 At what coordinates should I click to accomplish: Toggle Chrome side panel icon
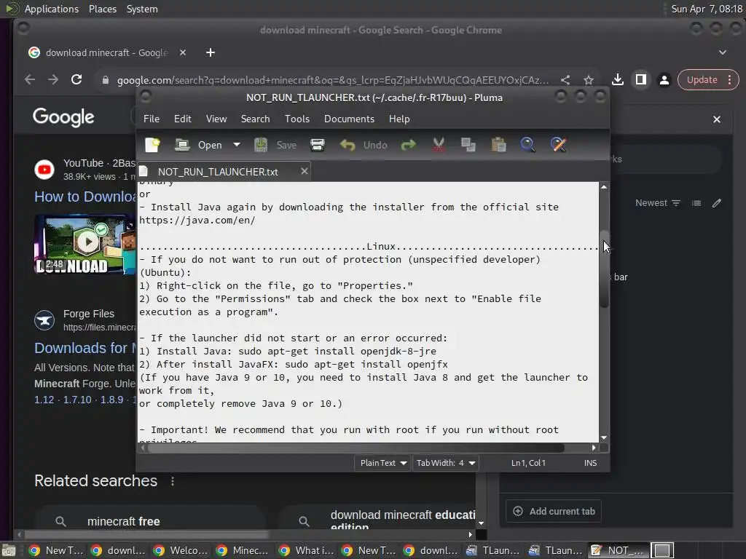tap(641, 80)
